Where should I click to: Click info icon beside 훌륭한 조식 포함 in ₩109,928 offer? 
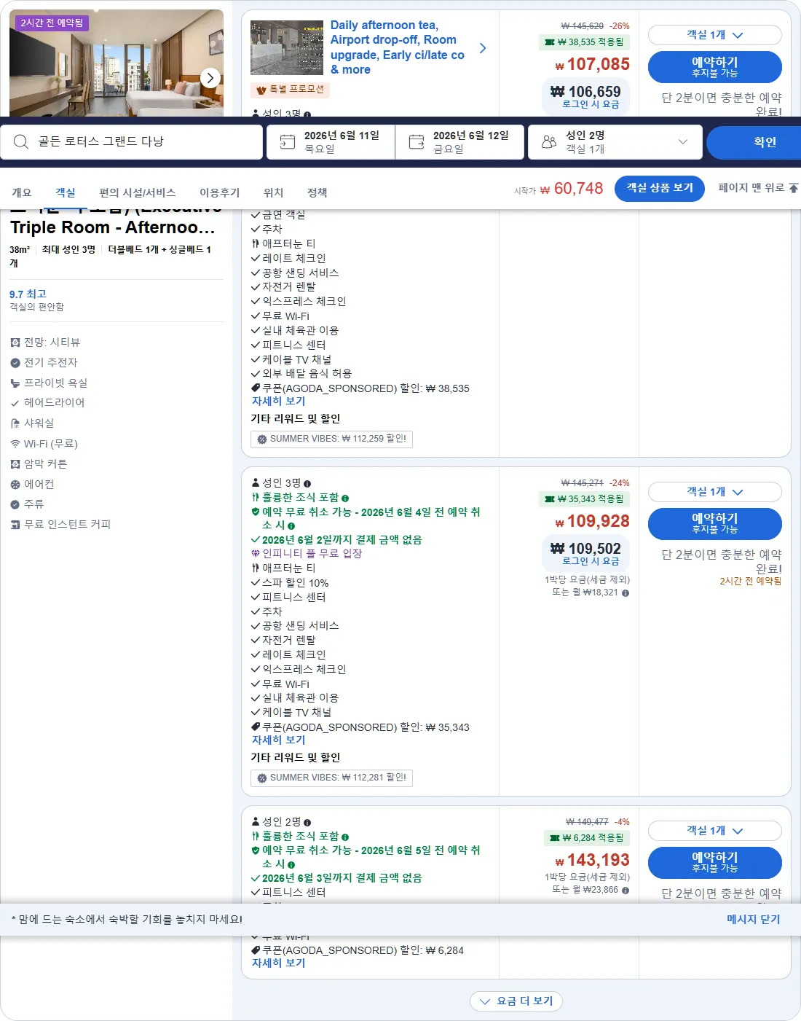(x=345, y=498)
